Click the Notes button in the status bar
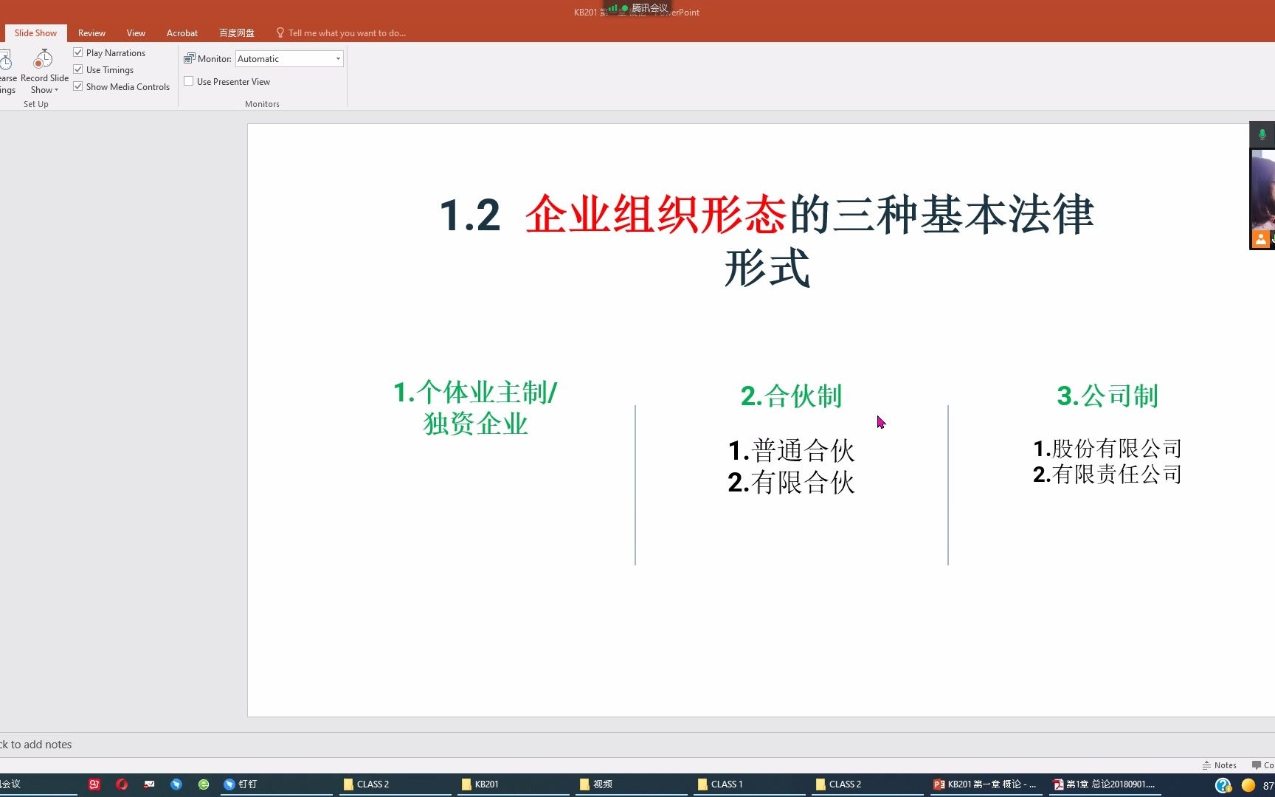Viewport: 1275px width, 797px height. [x=1220, y=765]
